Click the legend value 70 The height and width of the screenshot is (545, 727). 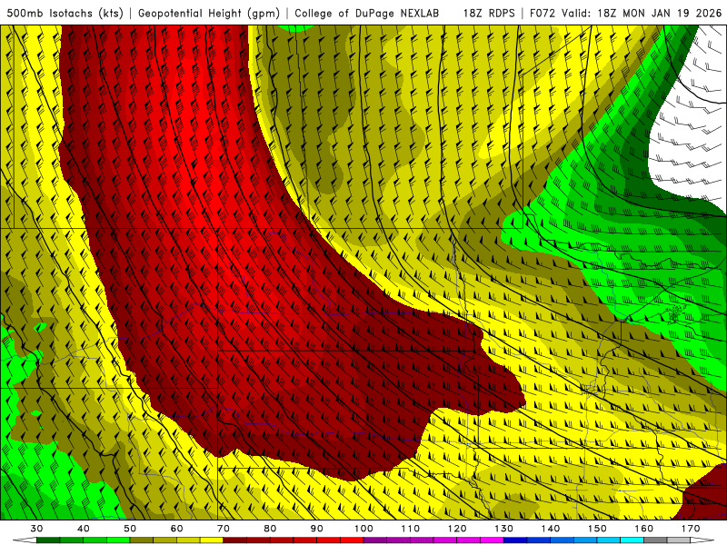(x=224, y=529)
